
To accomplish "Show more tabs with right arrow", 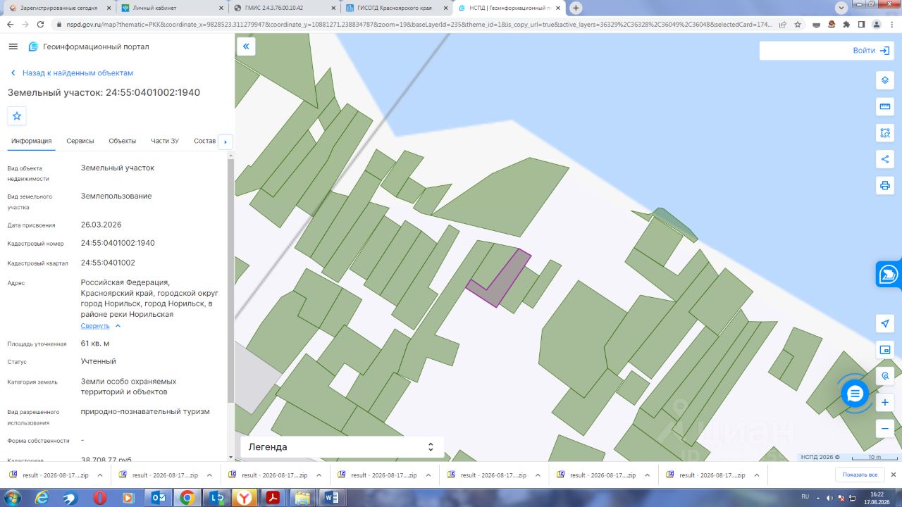I will 225,142.
